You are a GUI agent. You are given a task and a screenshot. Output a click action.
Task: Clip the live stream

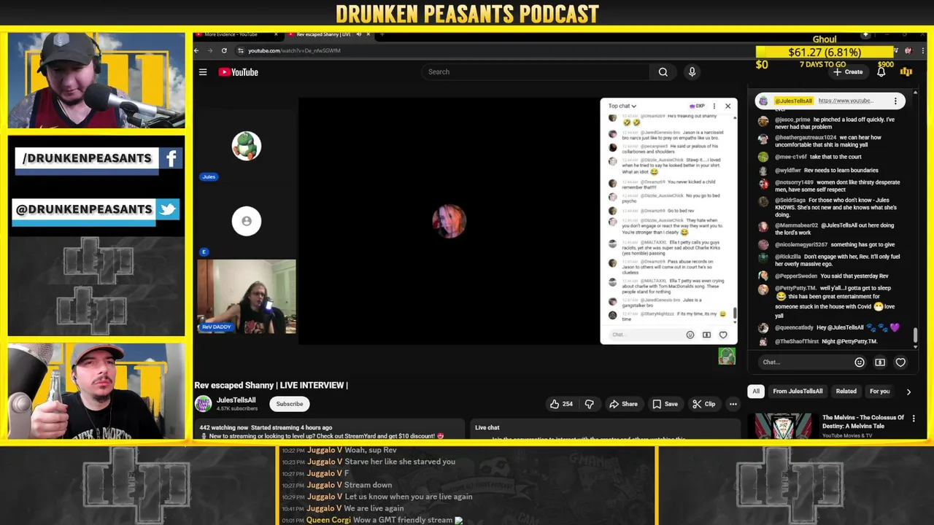coord(703,404)
